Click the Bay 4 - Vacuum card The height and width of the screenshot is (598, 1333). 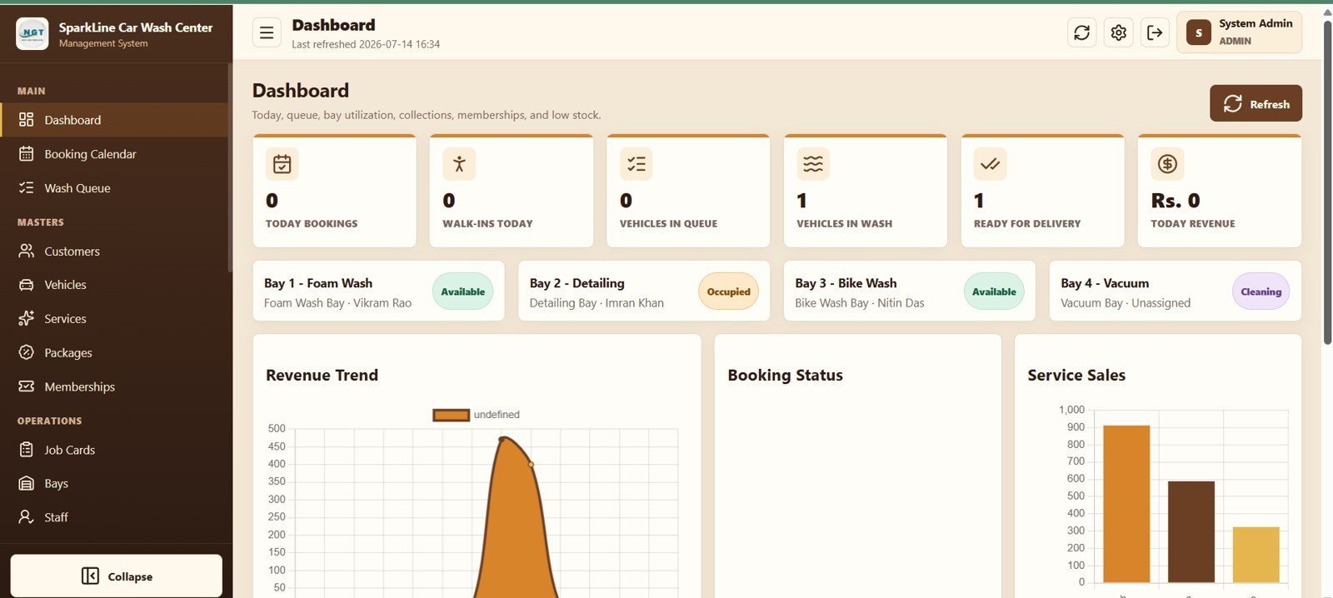[1175, 291]
